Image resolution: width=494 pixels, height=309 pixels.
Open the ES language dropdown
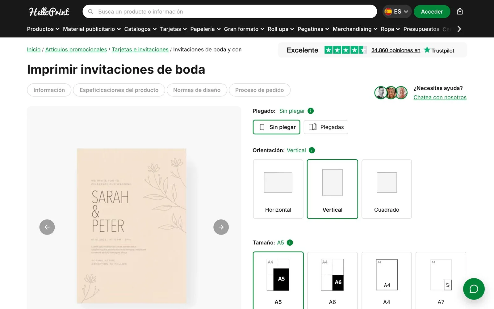(x=397, y=11)
